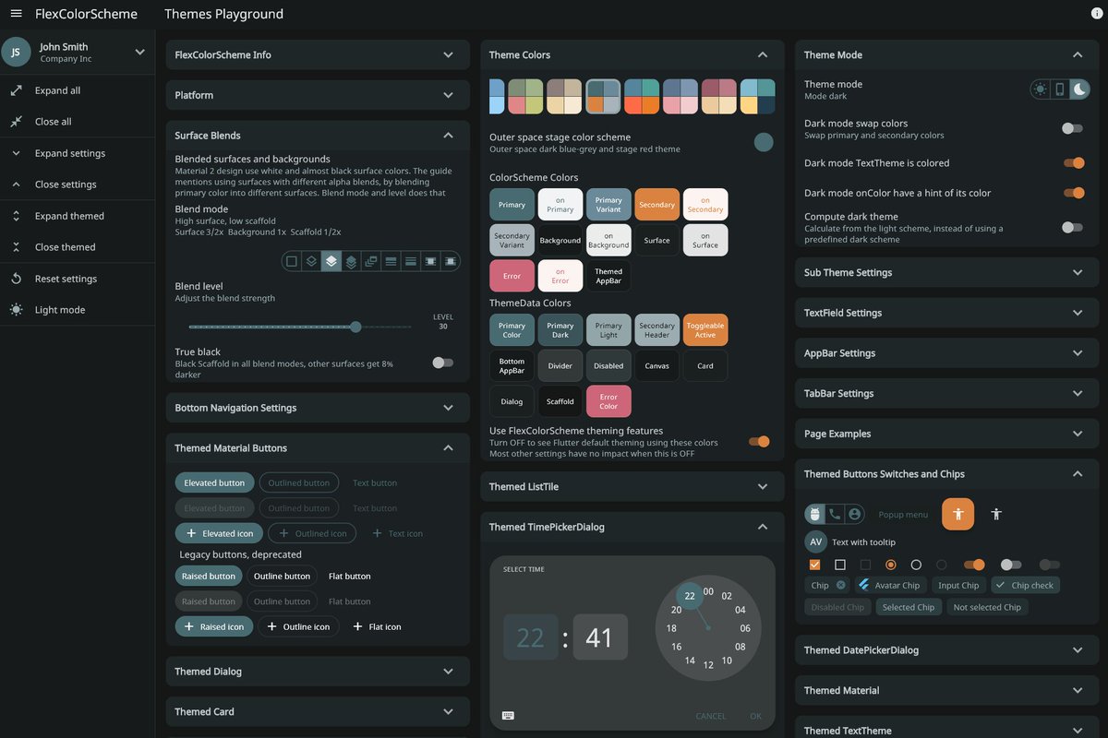The height and width of the screenshot is (738, 1108).
Task: Toggle the Chip check chip
Action: coord(1026,585)
